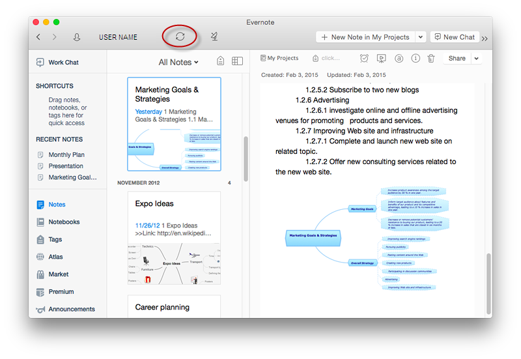Select the Expo Ideas note card
The image size is (521, 359).
click(x=174, y=238)
